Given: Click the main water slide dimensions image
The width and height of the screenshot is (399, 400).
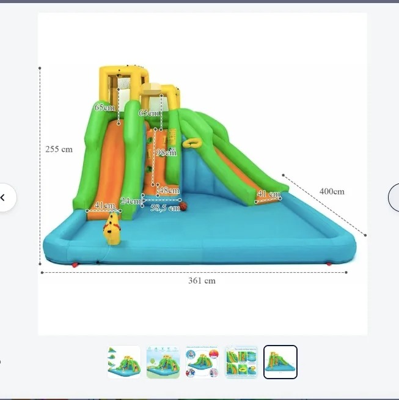Looking at the screenshot, I should tap(203, 174).
